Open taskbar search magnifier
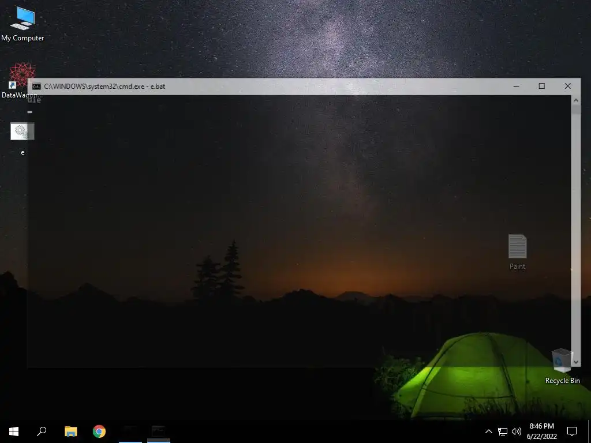This screenshot has height=443, width=591. click(42, 431)
